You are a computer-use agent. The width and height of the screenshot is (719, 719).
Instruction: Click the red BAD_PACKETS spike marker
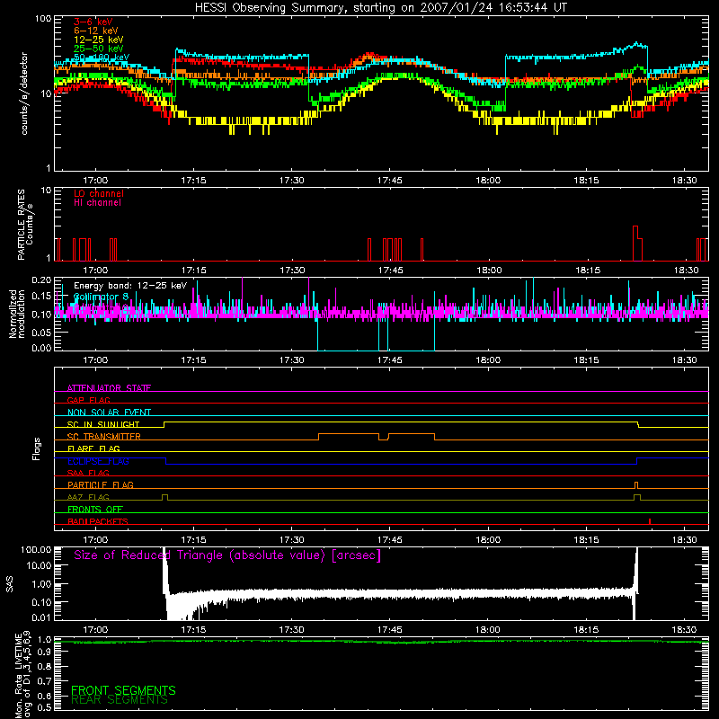[x=650, y=521]
